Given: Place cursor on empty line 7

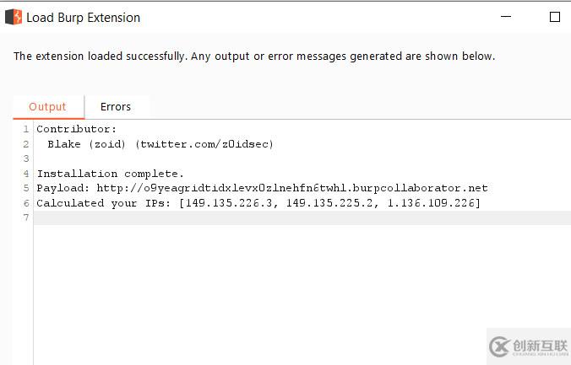Looking at the screenshot, I should point(302,217).
